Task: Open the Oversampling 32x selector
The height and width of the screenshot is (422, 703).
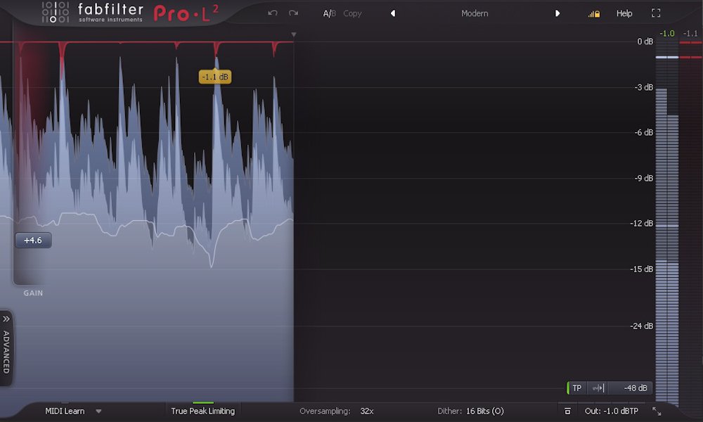Action: tap(367, 411)
